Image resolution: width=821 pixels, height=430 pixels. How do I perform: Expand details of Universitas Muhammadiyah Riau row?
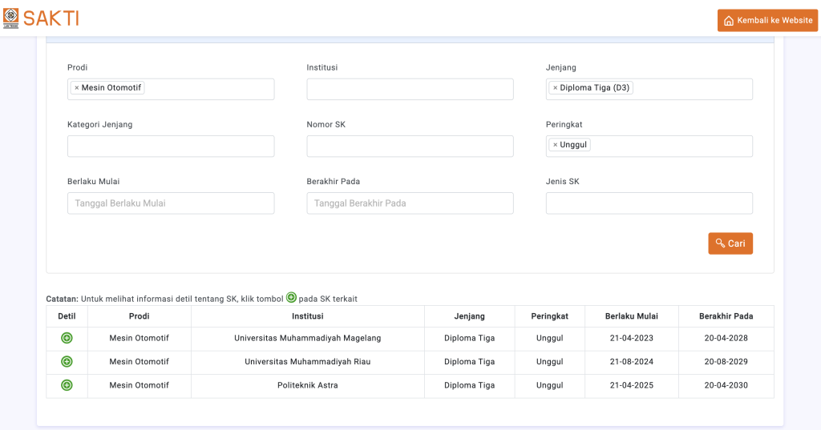67,362
